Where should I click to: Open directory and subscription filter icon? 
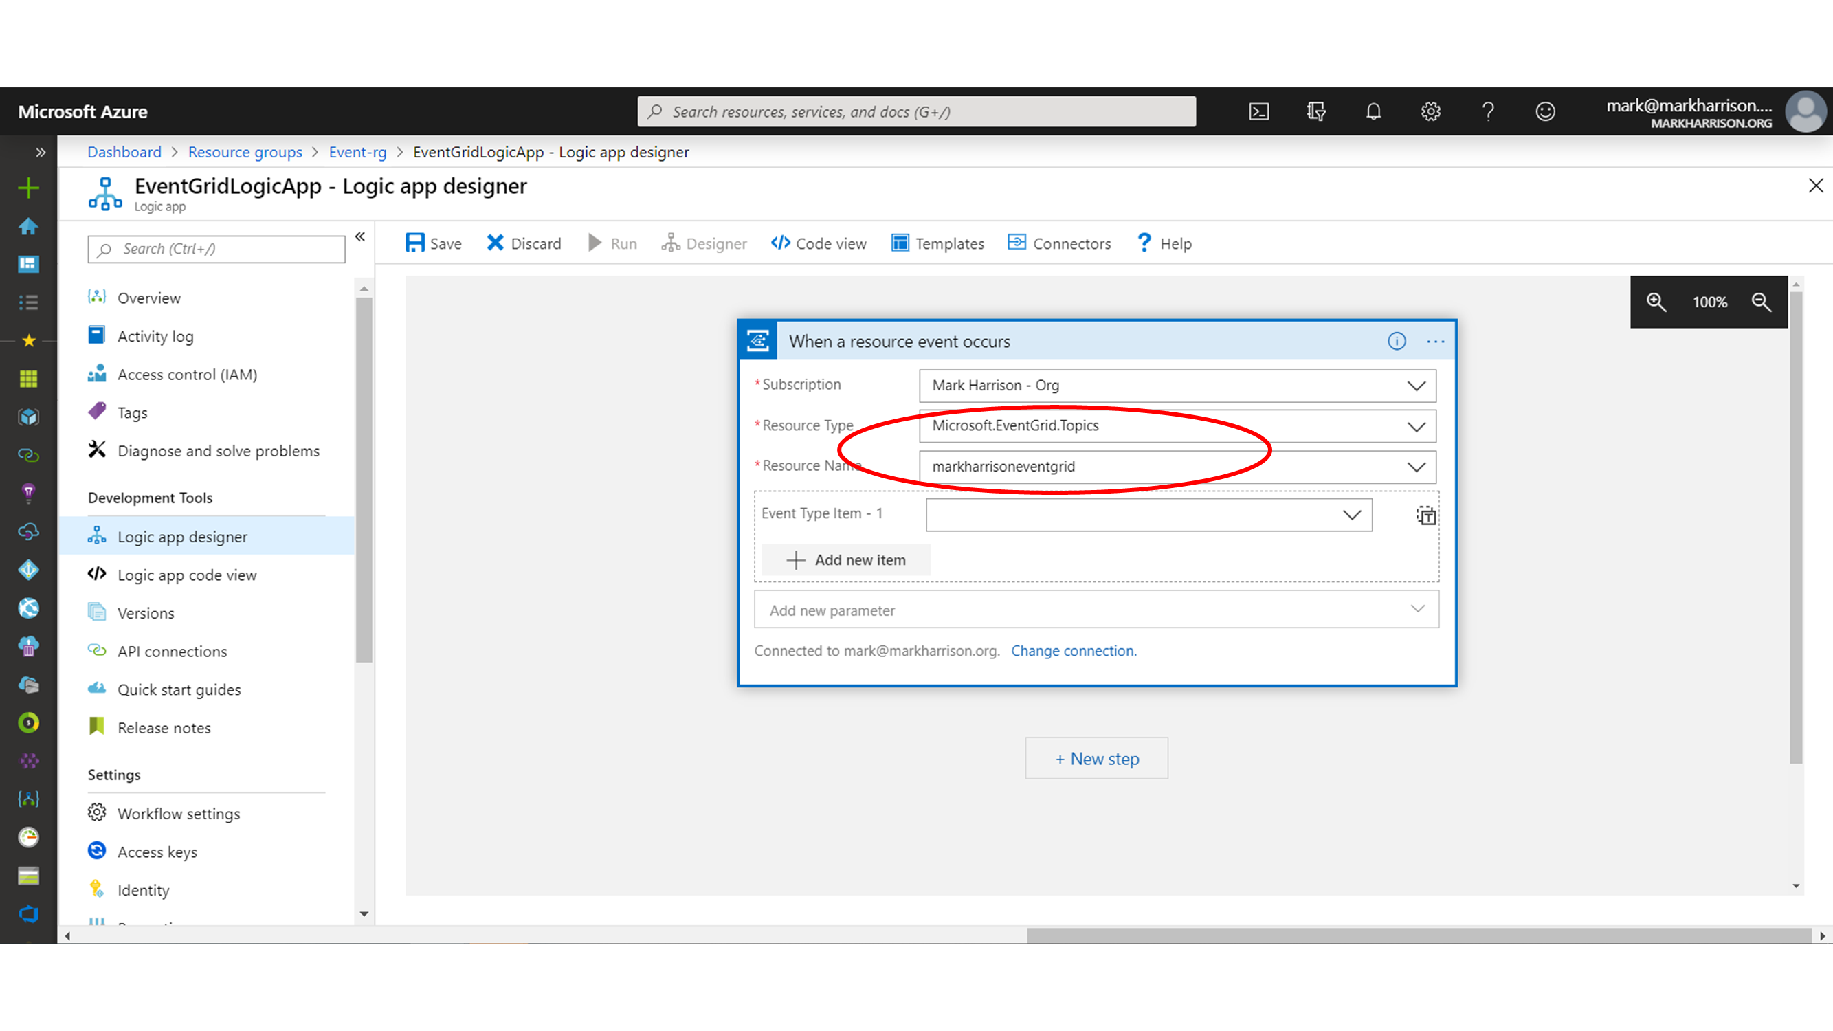pos(1315,112)
